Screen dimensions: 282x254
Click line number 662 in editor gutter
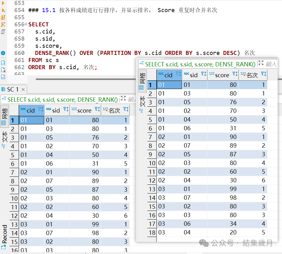click(19, 67)
